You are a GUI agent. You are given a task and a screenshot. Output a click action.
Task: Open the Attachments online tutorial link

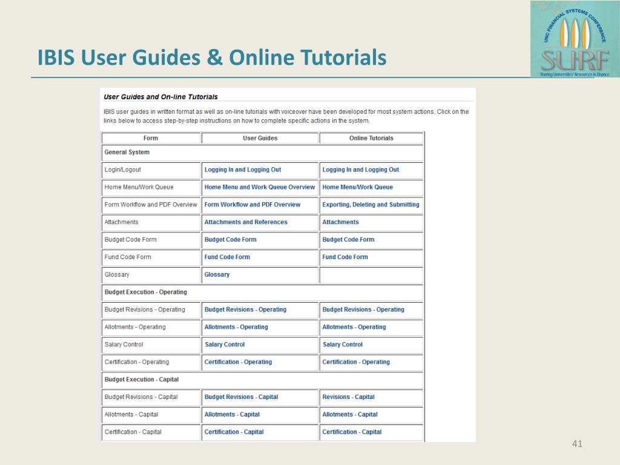(340, 222)
